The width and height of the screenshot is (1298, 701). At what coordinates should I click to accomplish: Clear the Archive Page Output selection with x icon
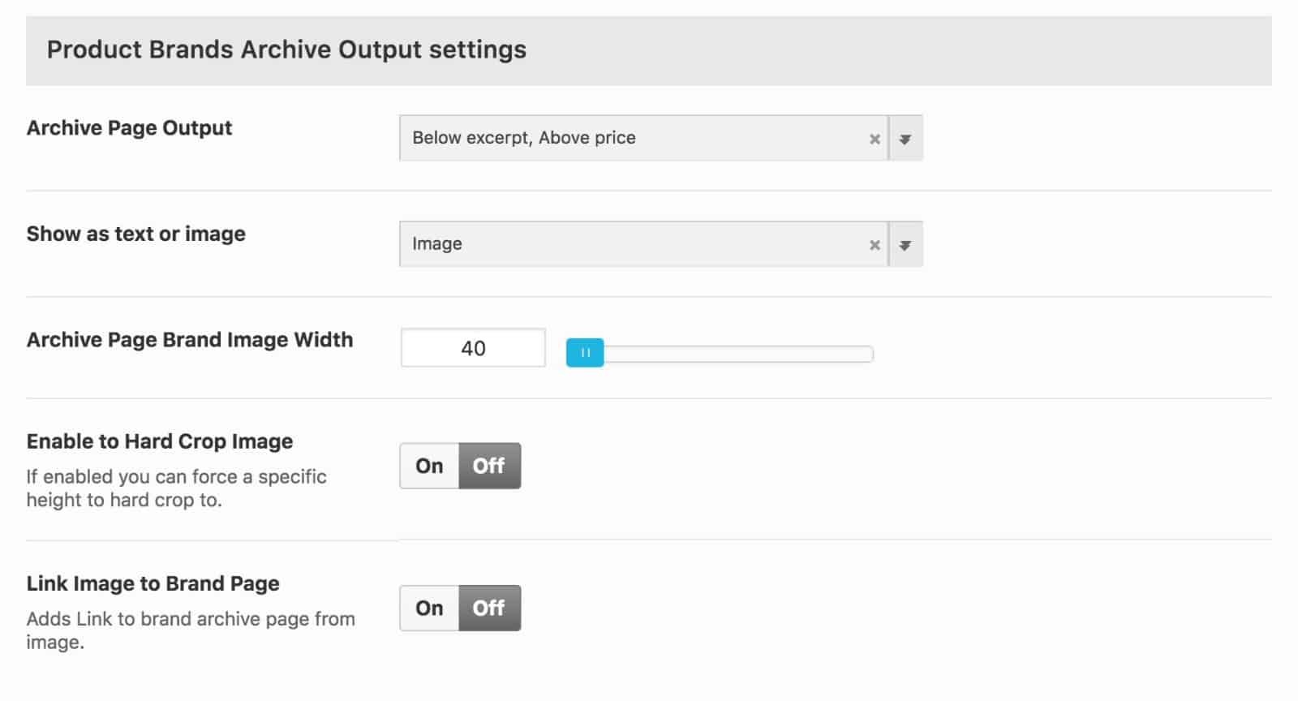click(875, 139)
